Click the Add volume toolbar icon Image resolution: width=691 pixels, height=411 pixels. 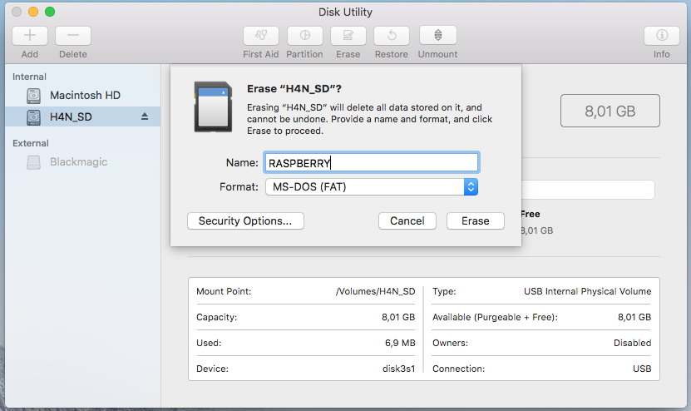[30, 36]
